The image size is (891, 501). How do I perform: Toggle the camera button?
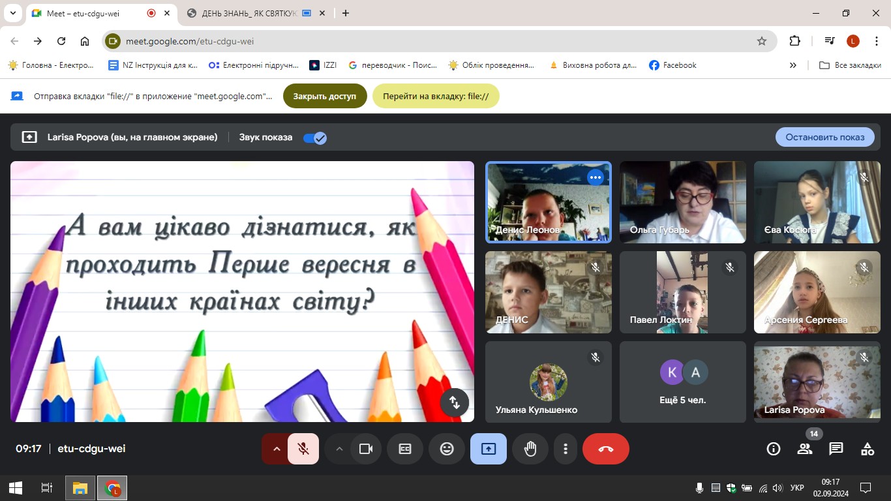[366, 449]
